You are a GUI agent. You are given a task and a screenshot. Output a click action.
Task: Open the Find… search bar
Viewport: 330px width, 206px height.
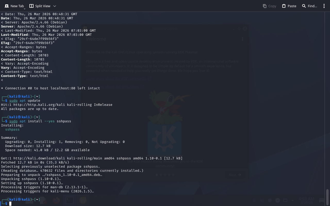[309, 6]
